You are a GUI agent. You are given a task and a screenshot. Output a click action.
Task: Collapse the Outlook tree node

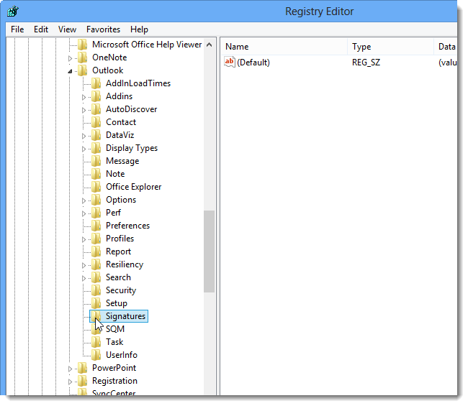click(70, 71)
